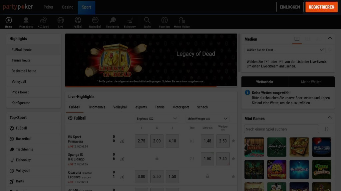Open Fußball heute highlight link
Viewport: 341px width, 191px height.
coord(34,50)
